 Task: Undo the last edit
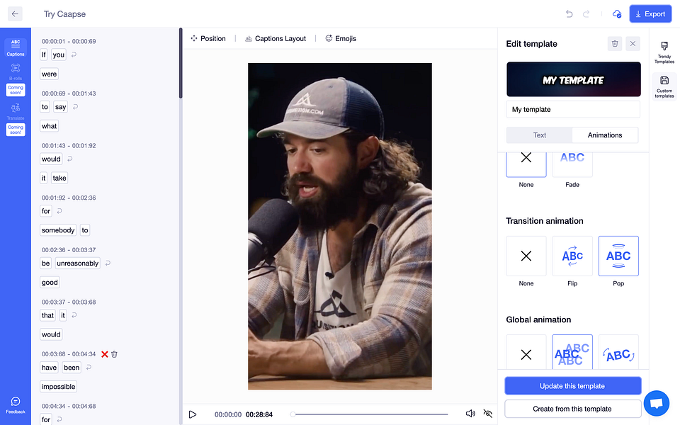point(569,14)
